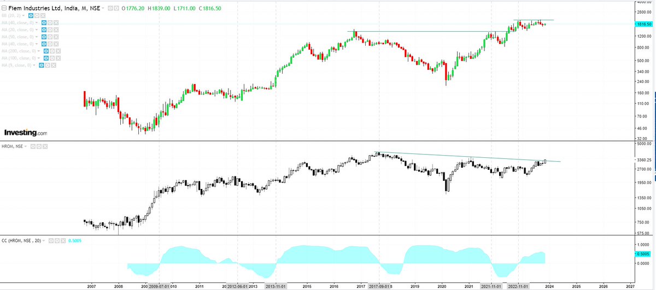Open settings for MA (50, close, 0)
The image size is (656, 290).
(x=50, y=37)
